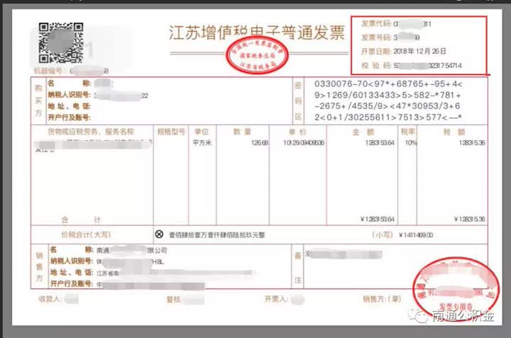
Task: Select the unit value 平方米
Action: [x=202, y=143]
